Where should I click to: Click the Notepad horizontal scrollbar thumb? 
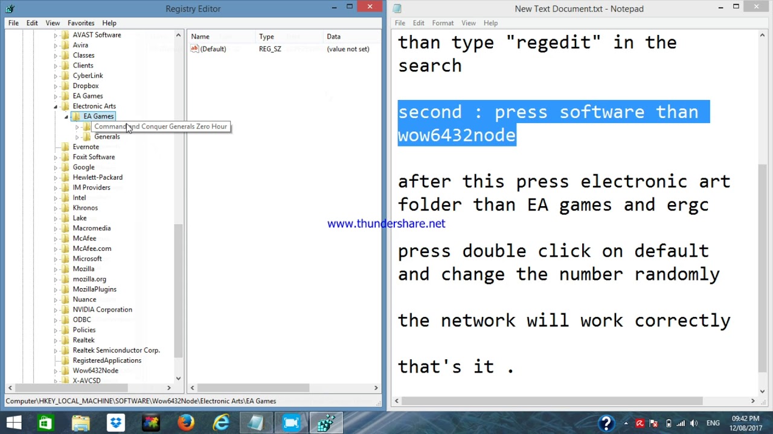552,401
